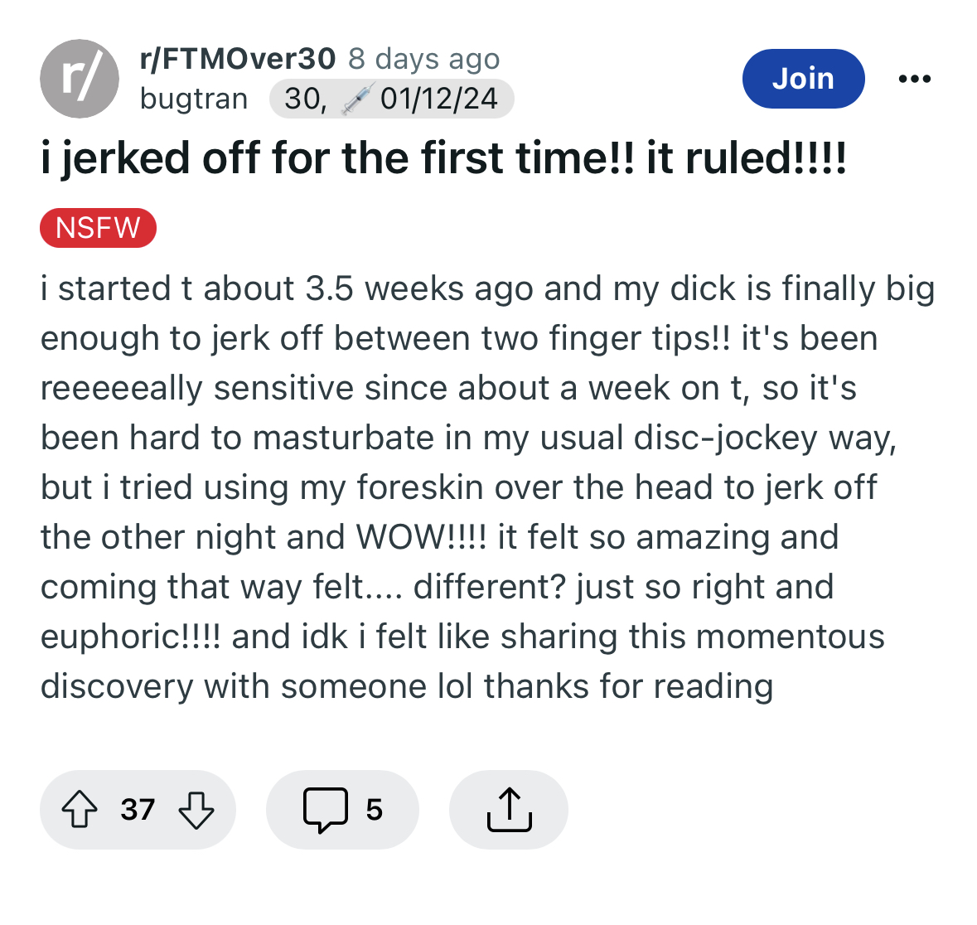977x925 pixels.
Task: Open comments via the speech bubble icon
Action: tap(325, 810)
